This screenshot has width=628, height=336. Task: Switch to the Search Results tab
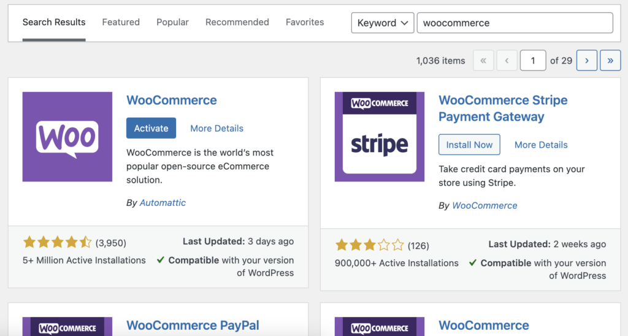(54, 23)
